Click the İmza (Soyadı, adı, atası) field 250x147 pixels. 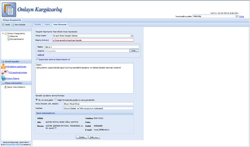click(x=98, y=104)
